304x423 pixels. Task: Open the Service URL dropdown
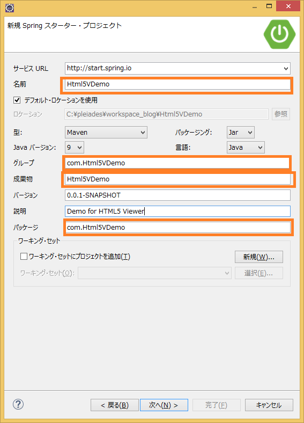[286, 68]
